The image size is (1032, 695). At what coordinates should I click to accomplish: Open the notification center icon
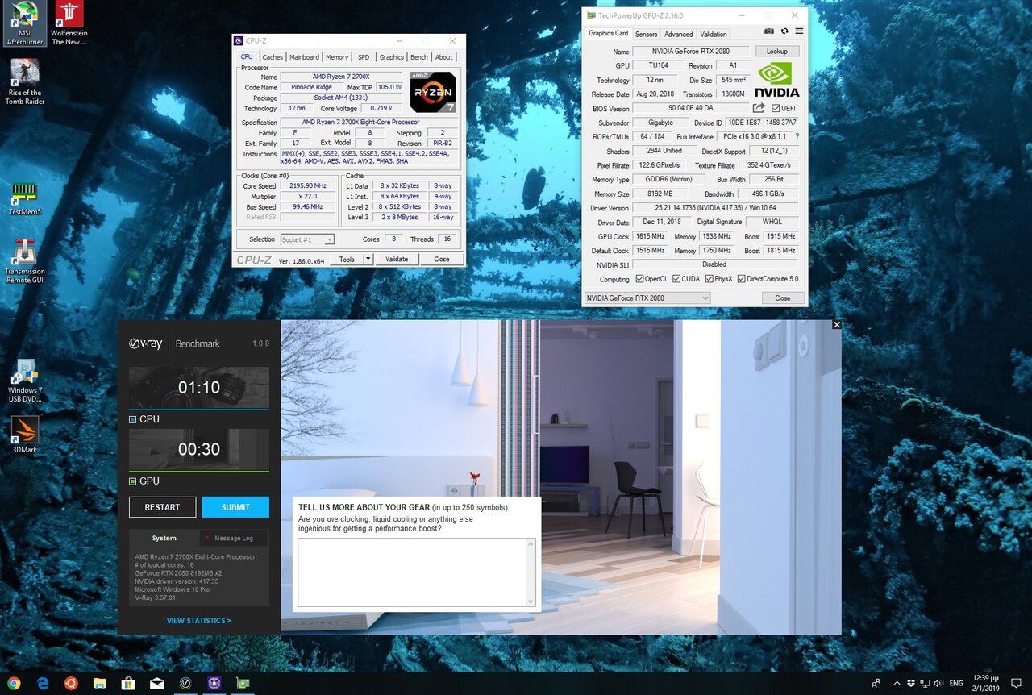tap(1017, 683)
